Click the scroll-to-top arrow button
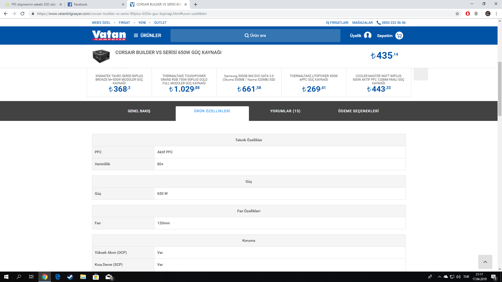 tap(485, 262)
